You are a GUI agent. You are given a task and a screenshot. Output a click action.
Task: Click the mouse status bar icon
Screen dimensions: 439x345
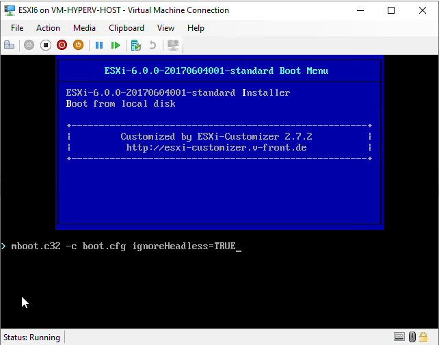pos(412,337)
